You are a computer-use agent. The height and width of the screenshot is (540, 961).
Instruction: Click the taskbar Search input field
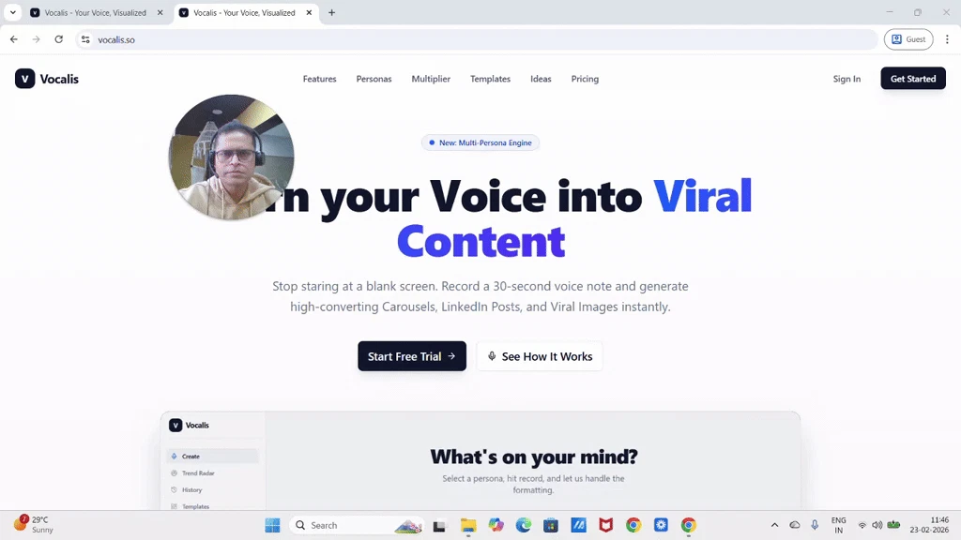[x=357, y=525]
